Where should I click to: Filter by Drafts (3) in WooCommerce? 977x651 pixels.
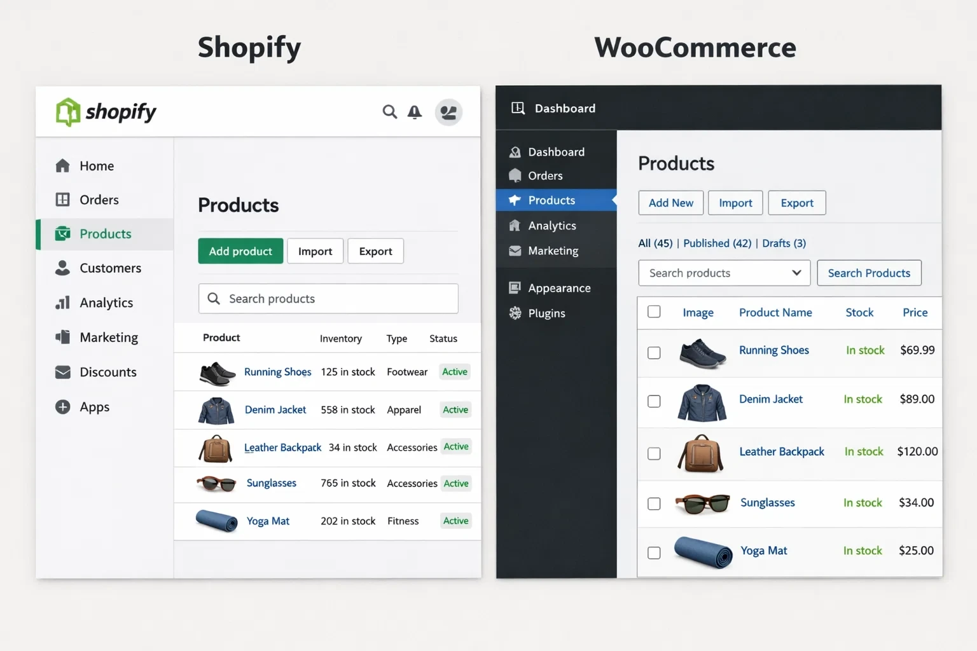(784, 243)
